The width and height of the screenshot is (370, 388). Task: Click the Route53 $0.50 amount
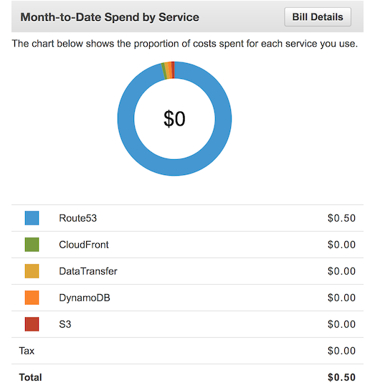[341, 218]
